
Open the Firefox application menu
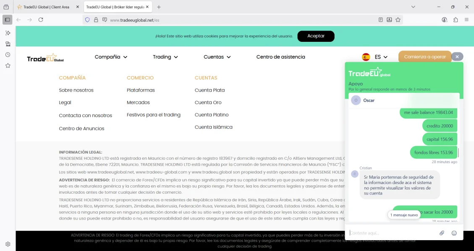(x=466, y=20)
